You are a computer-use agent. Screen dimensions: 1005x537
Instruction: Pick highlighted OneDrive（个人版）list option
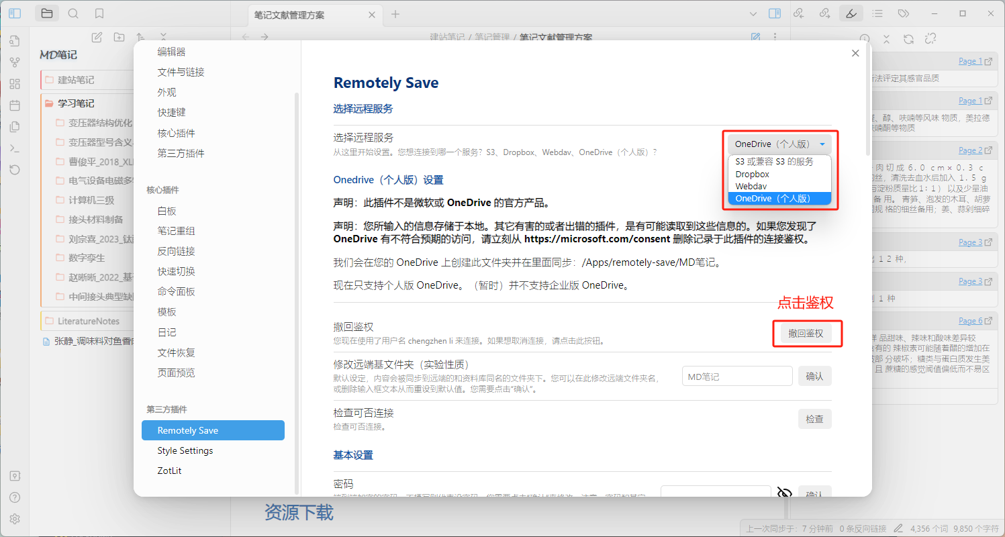click(779, 199)
